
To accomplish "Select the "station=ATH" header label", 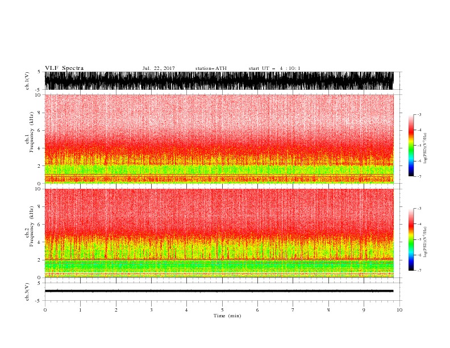I will [x=211, y=68].
